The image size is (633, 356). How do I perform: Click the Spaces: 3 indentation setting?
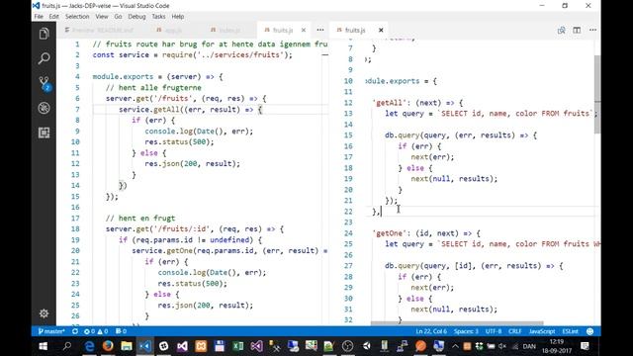(x=466, y=331)
